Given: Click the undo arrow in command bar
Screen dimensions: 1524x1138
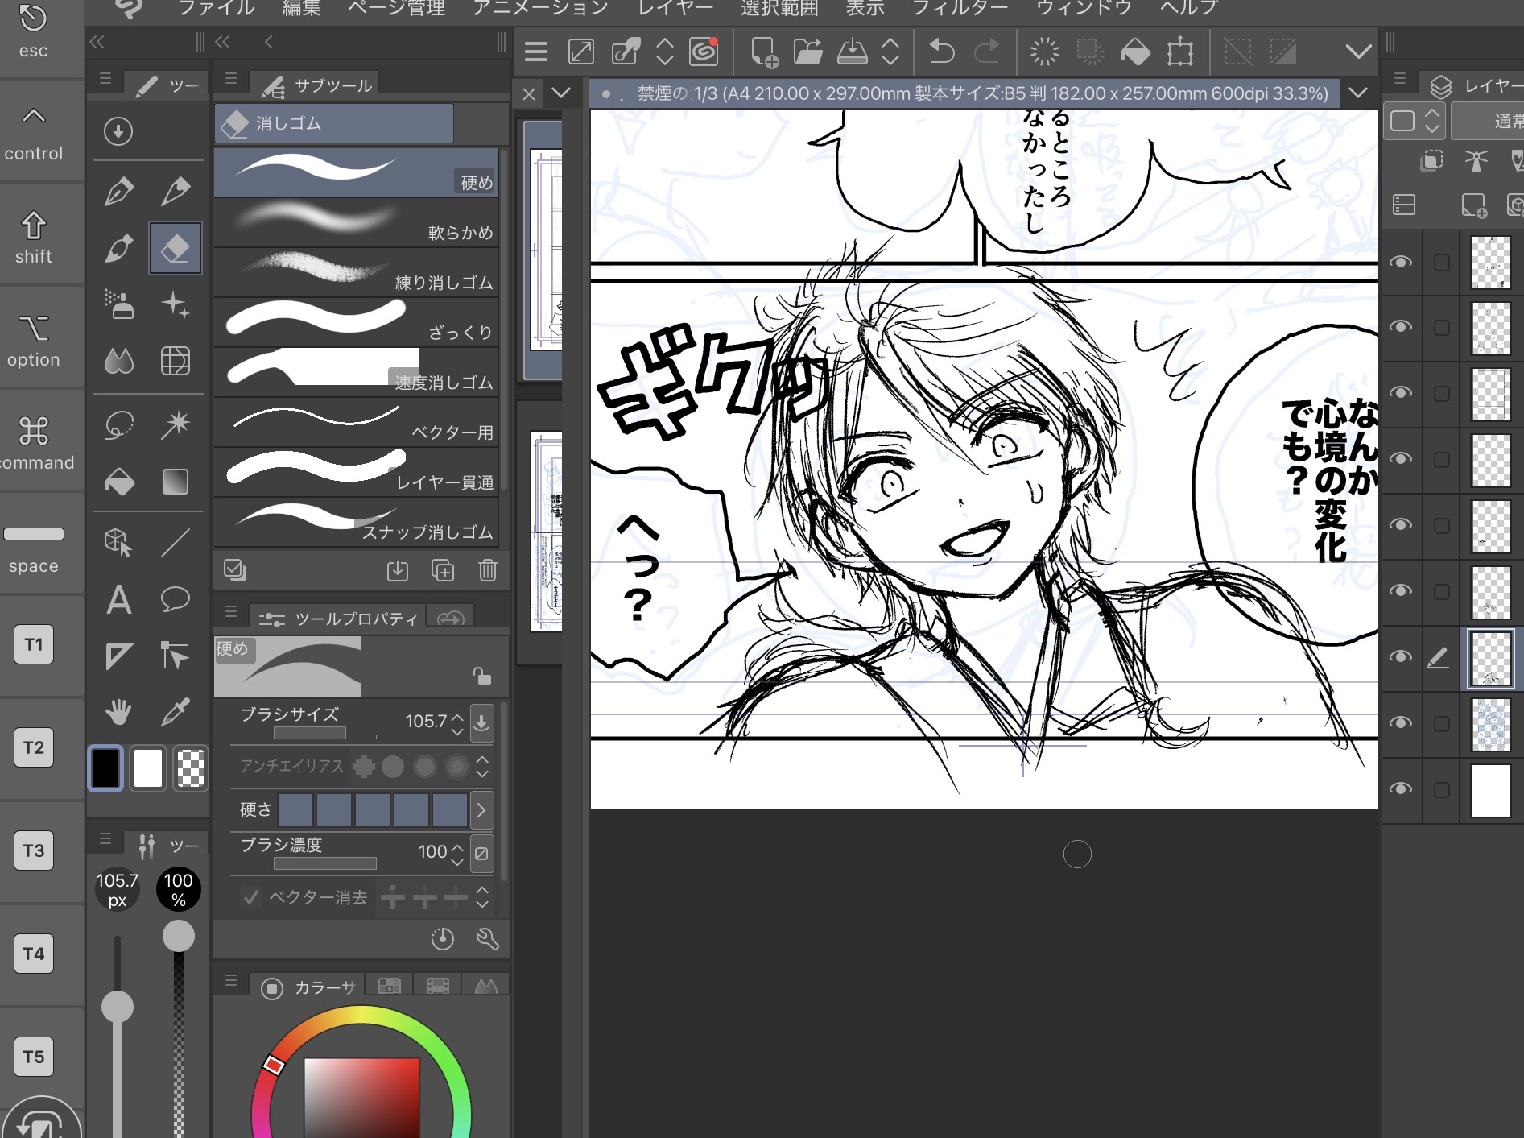Looking at the screenshot, I should click(941, 52).
